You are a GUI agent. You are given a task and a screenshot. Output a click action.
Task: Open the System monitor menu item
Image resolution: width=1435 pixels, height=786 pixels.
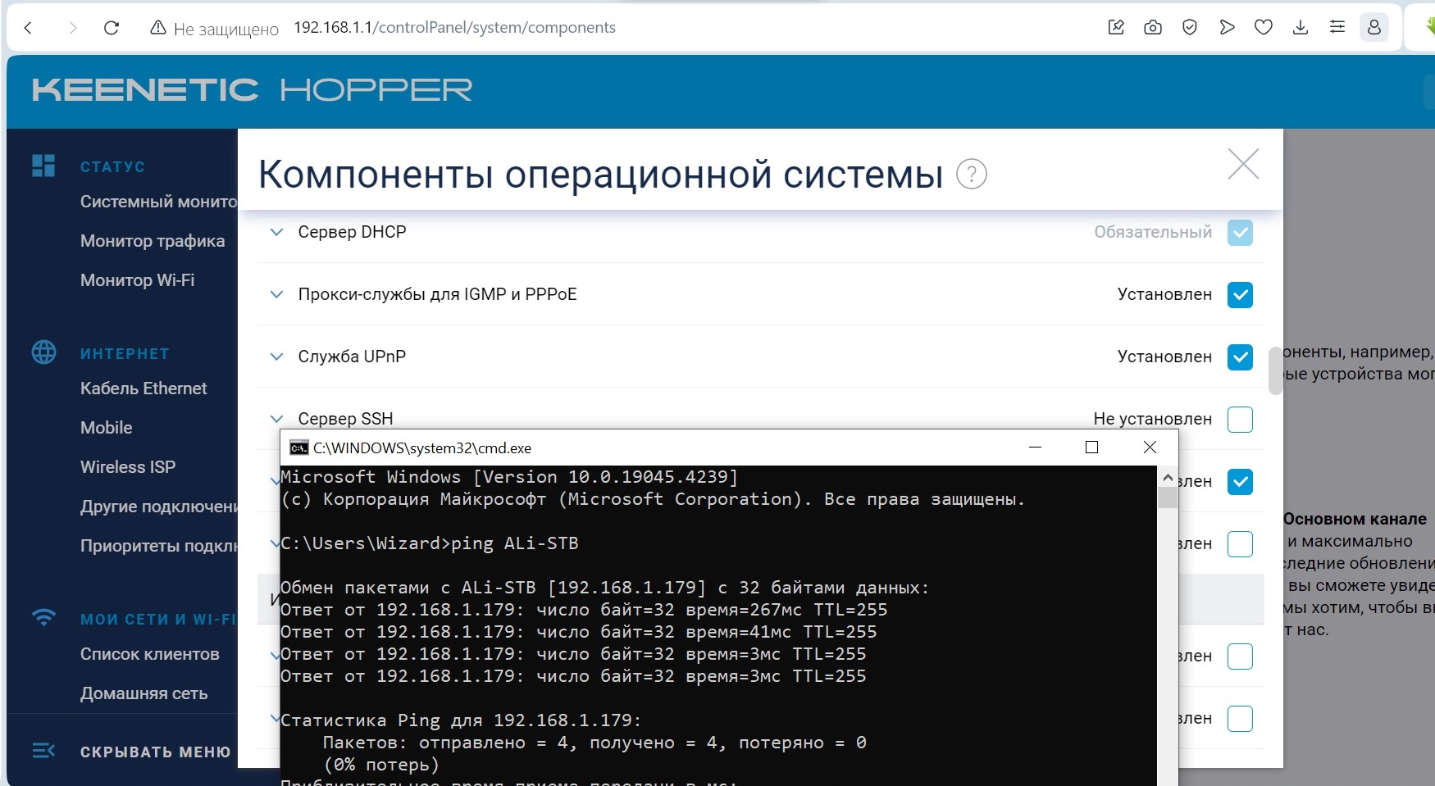(158, 202)
